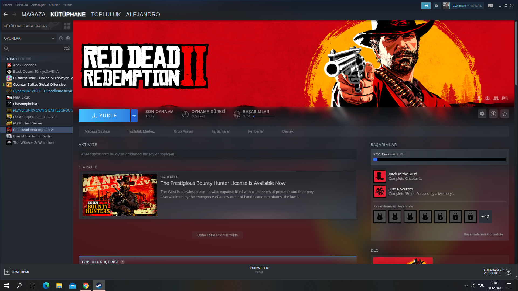Go to MAĞAZA tab
The image size is (518, 291).
click(33, 15)
